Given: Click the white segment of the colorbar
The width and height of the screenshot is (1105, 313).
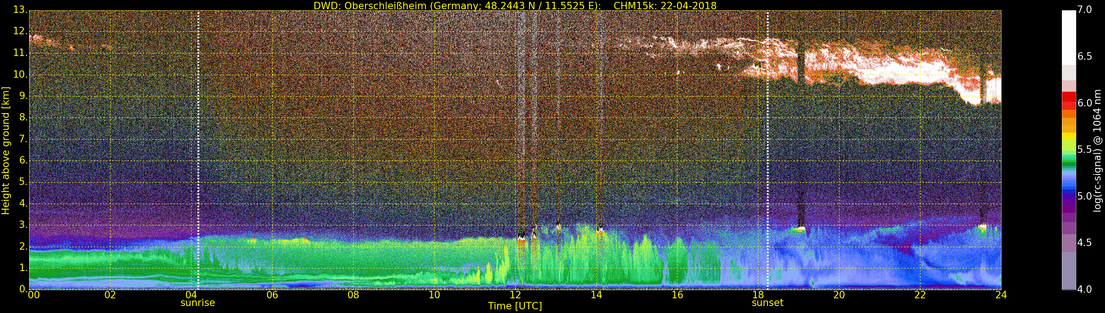Looking at the screenshot, I should 1069,38.
